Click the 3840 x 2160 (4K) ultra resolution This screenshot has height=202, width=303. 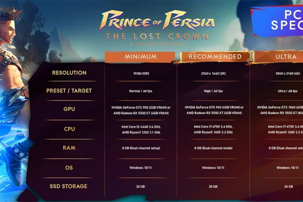288,73
